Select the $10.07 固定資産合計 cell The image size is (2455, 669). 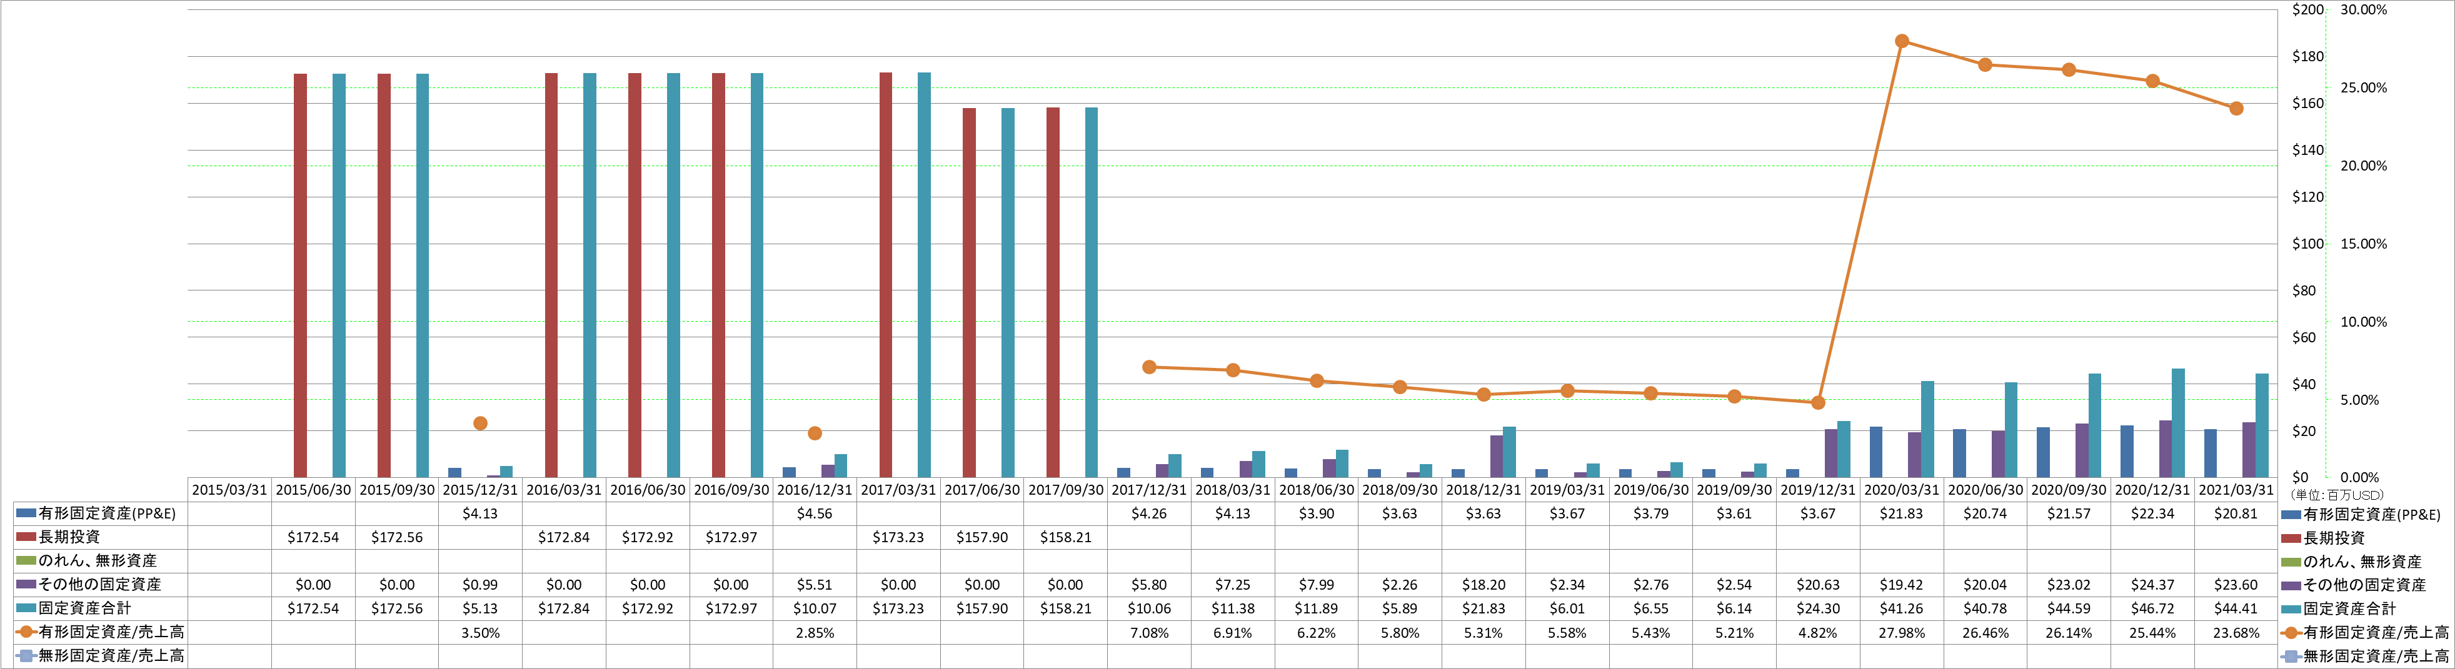coord(815,608)
